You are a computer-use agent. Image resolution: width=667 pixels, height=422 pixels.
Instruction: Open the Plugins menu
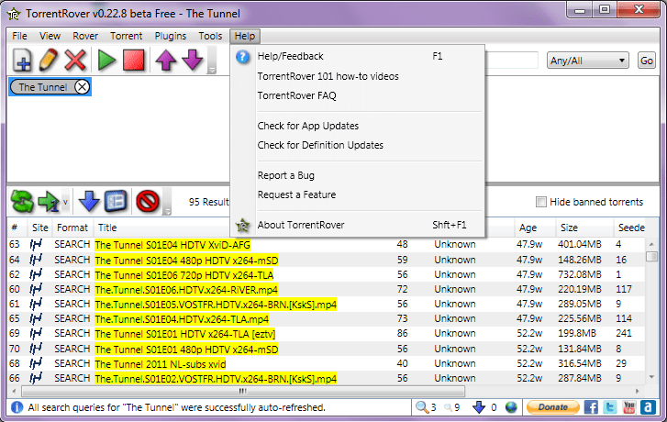click(x=170, y=36)
